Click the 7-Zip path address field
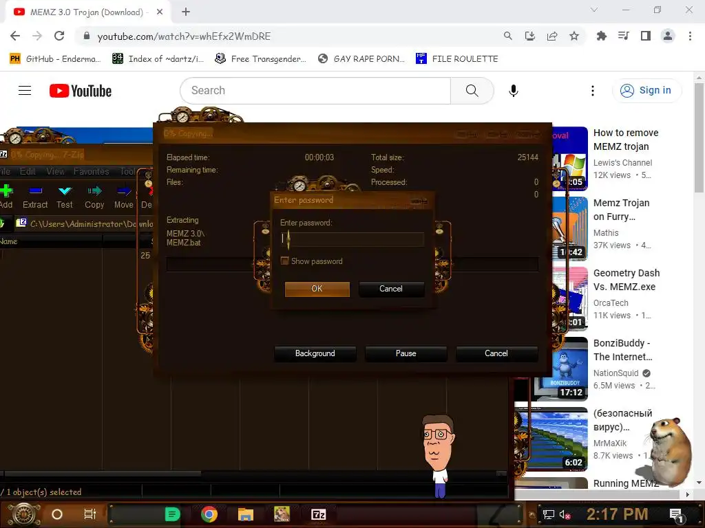This screenshot has height=528, width=705. pos(85,223)
